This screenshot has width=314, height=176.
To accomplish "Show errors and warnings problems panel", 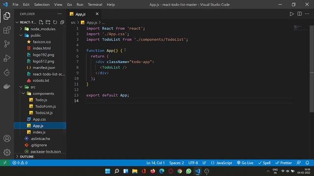I will coord(20,163).
